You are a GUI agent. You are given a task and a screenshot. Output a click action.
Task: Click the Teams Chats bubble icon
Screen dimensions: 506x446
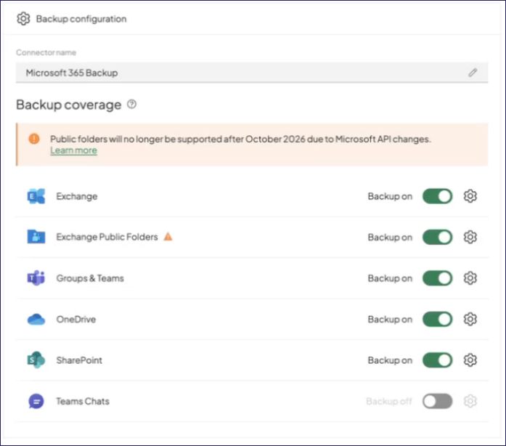[36, 401]
